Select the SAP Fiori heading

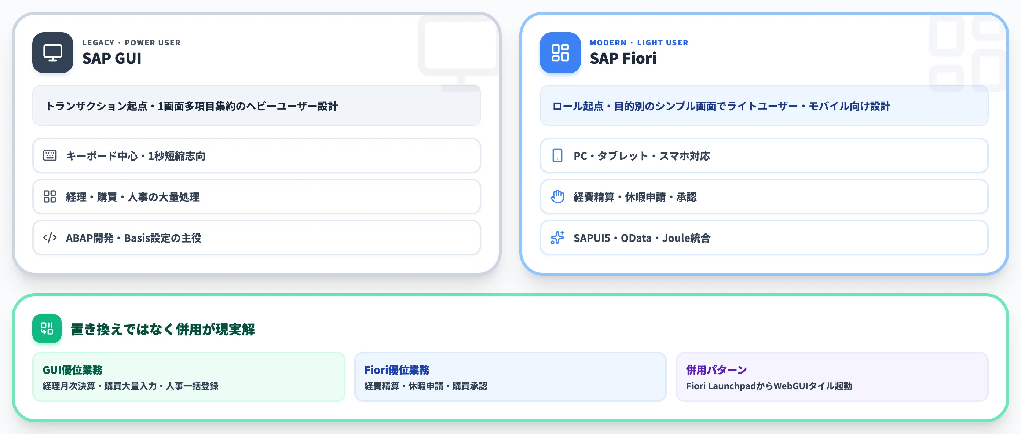(x=623, y=58)
